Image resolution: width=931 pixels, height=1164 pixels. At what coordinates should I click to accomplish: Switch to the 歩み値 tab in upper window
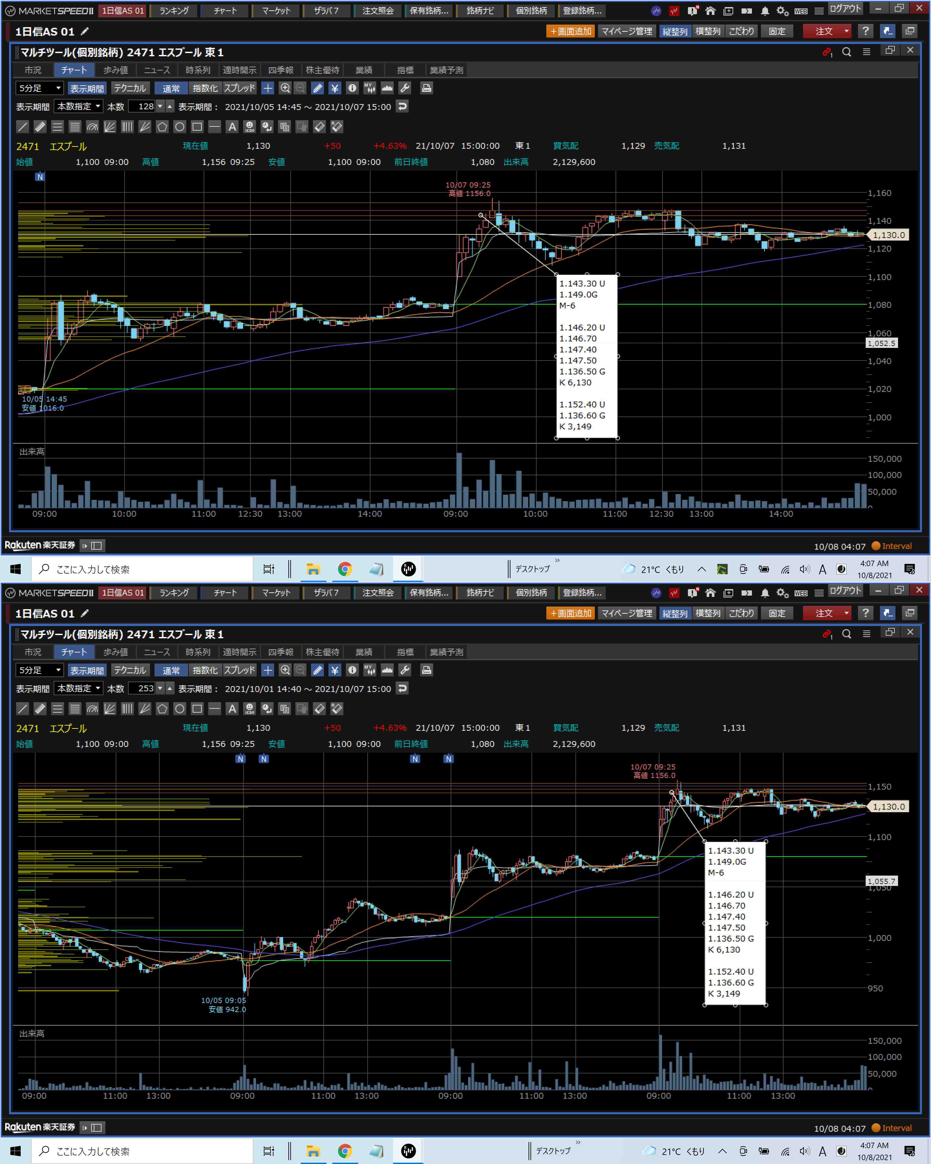pos(115,70)
